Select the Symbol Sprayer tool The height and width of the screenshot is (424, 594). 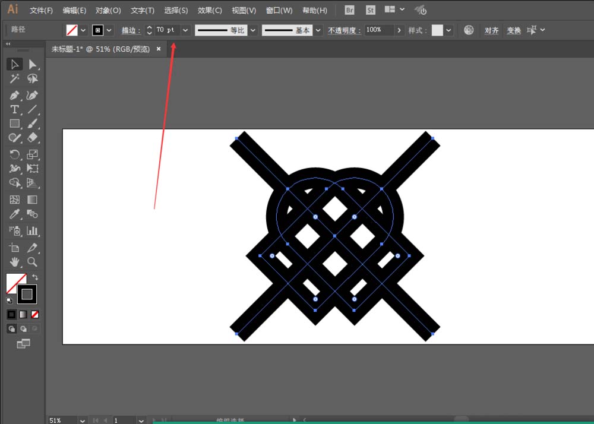click(x=14, y=230)
